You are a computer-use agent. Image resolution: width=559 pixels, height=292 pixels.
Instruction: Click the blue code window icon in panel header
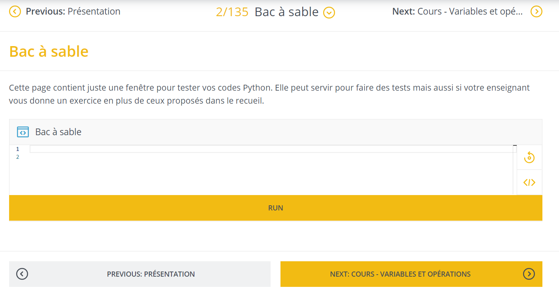(23, 132)
